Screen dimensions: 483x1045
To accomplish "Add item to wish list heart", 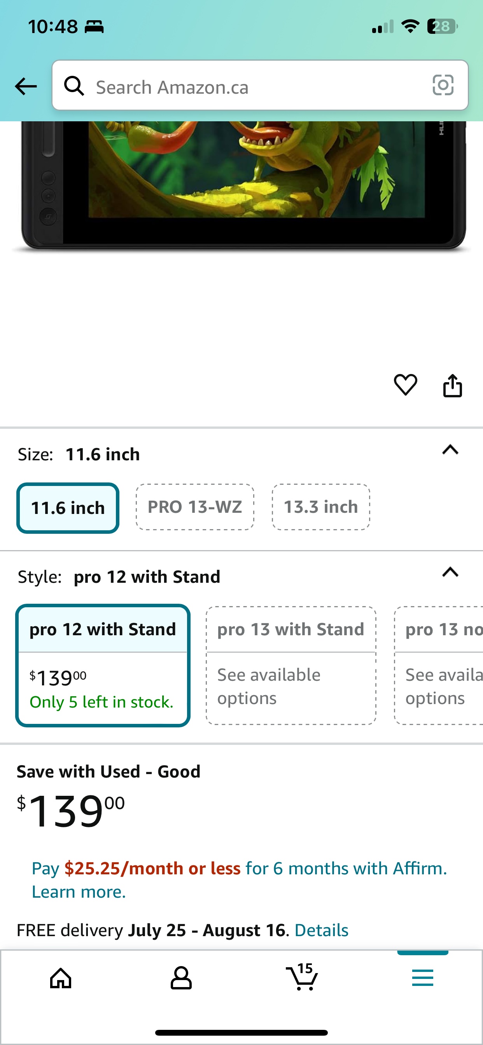I will (406, 384).
